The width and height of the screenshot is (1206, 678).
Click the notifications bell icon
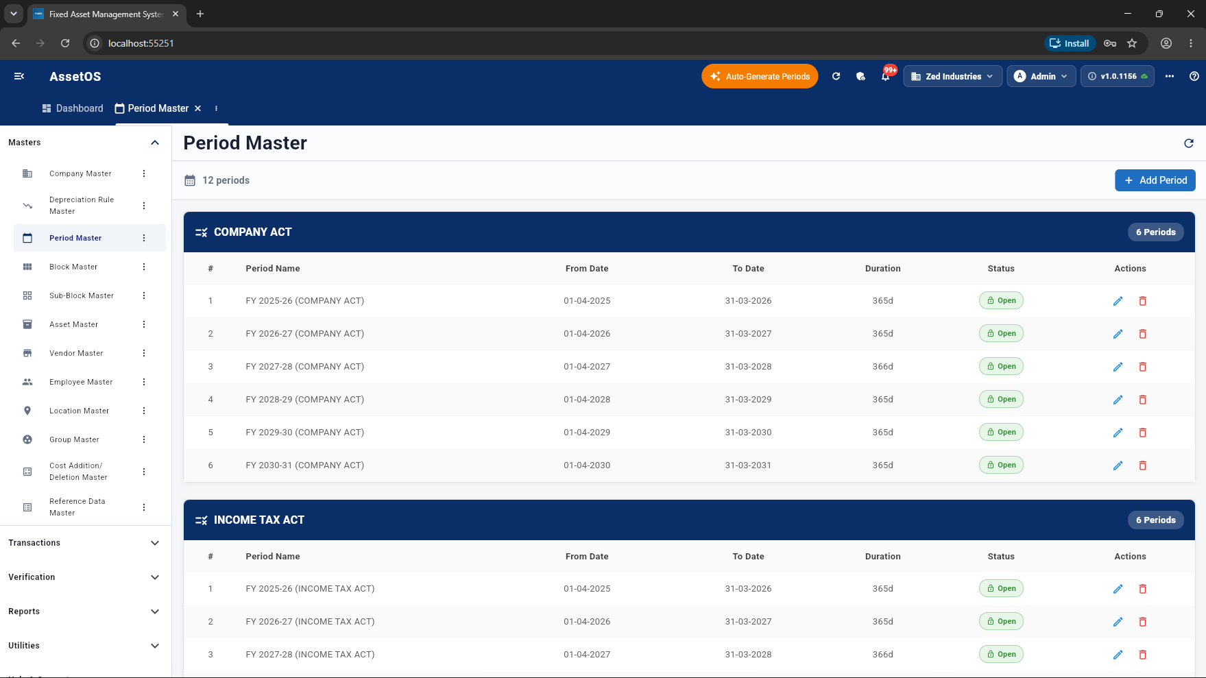point(886,76)
